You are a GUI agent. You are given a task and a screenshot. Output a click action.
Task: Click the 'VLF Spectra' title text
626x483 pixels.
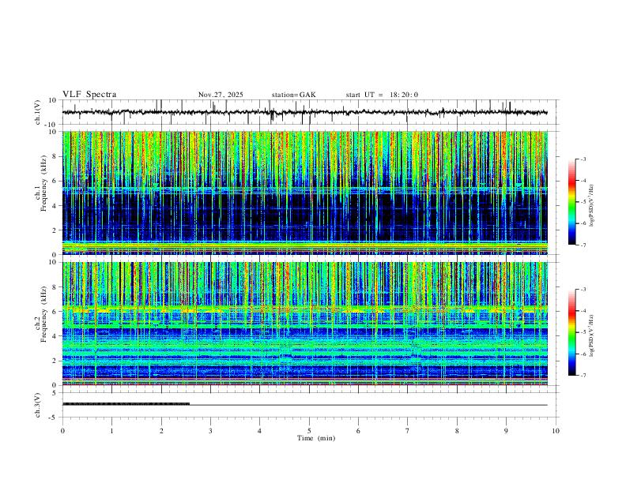point(89,95)
